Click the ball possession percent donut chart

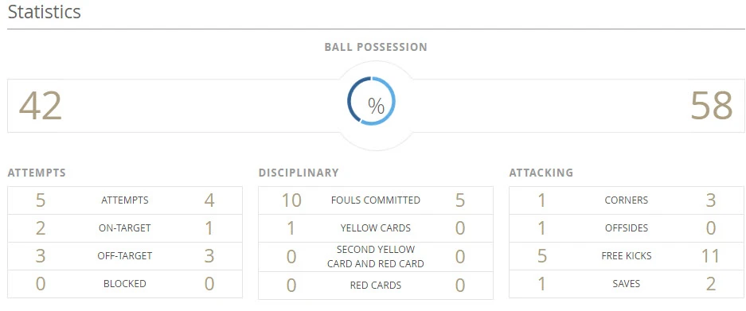coord(371,101)
